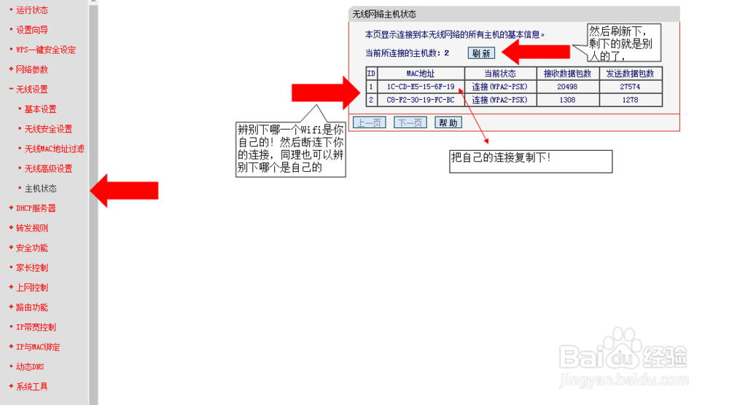
Task: Open 运行状态 in the sidebar
Action: click(x=31, y=10)
